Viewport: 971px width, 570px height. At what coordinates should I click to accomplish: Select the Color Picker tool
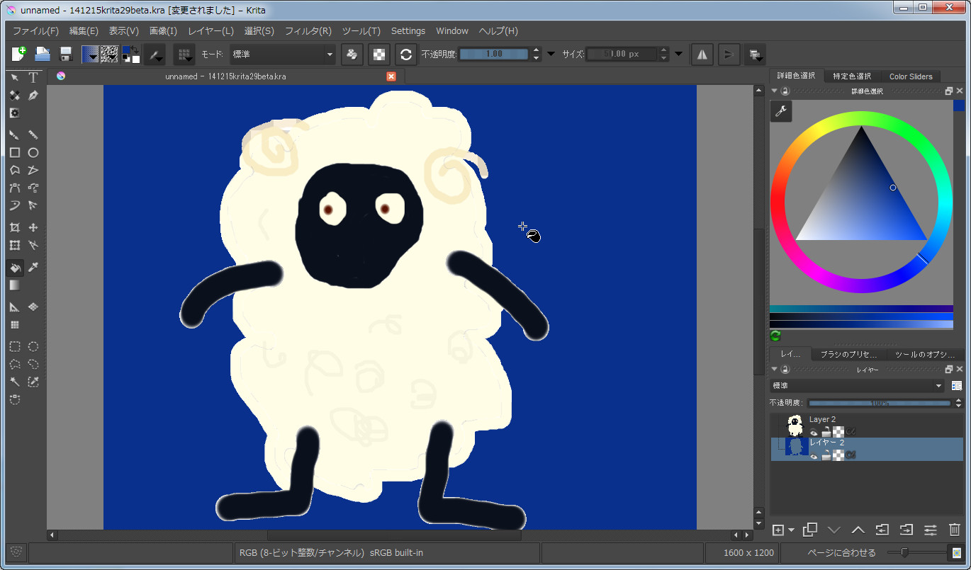(33, 268)
